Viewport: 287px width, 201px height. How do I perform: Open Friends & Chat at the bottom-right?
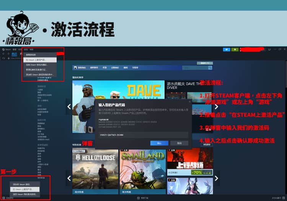pos(278,198)
